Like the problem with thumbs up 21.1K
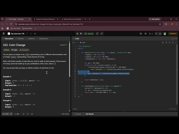Image resolution: width=179 pixels, height=134 pixels. [6, 114]
